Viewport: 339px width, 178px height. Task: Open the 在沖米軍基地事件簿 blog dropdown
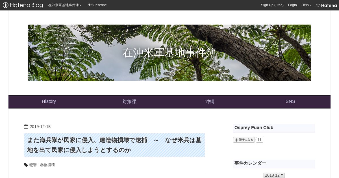pyautogui.click(x=65, y=5)
